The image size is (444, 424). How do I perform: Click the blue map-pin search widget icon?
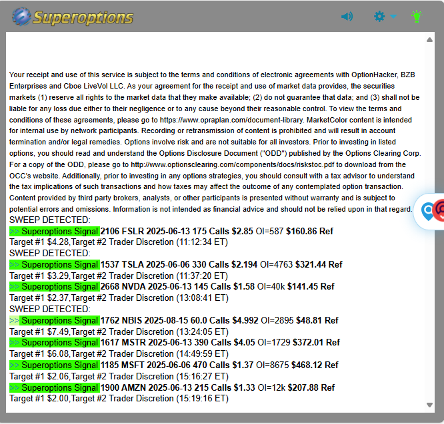coord(427,212)
